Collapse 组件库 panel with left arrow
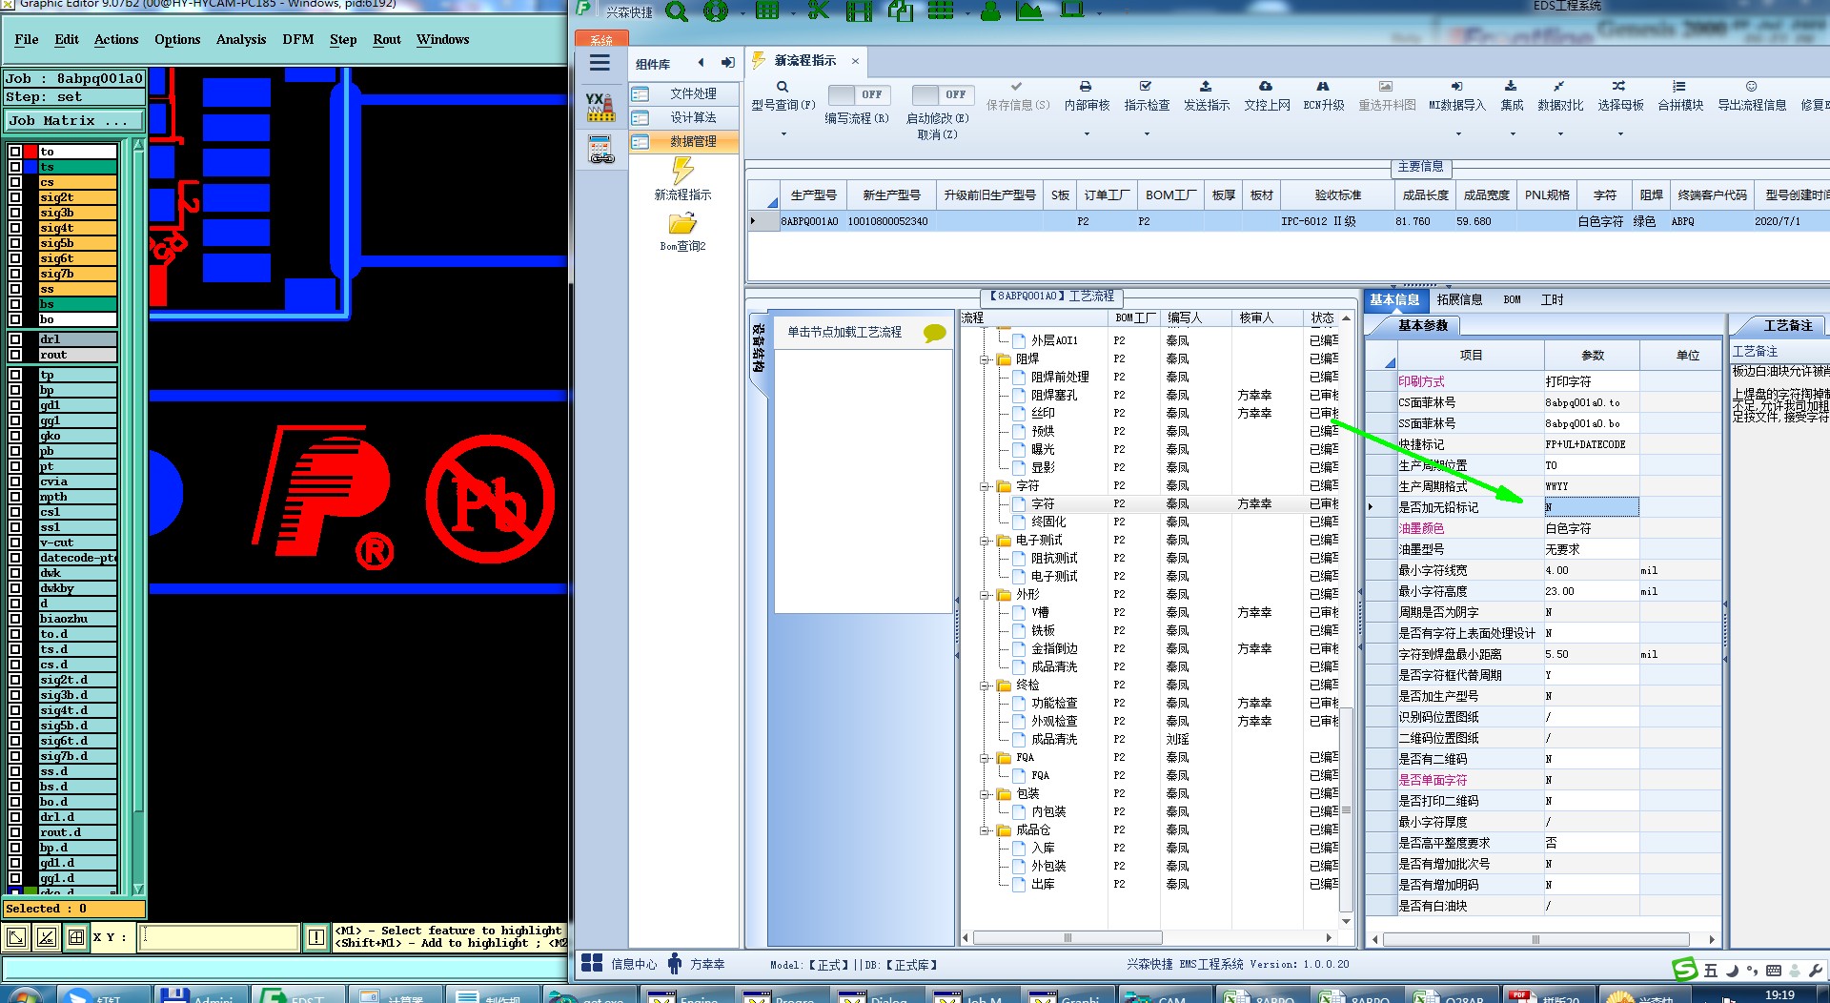Image resolution: width=1830 pixels, height=1003 pixels. click(x=701, y=63)
